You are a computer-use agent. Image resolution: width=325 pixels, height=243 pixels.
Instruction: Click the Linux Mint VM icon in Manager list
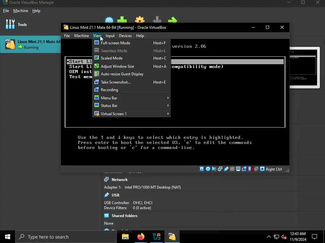(x=10, y=44)
